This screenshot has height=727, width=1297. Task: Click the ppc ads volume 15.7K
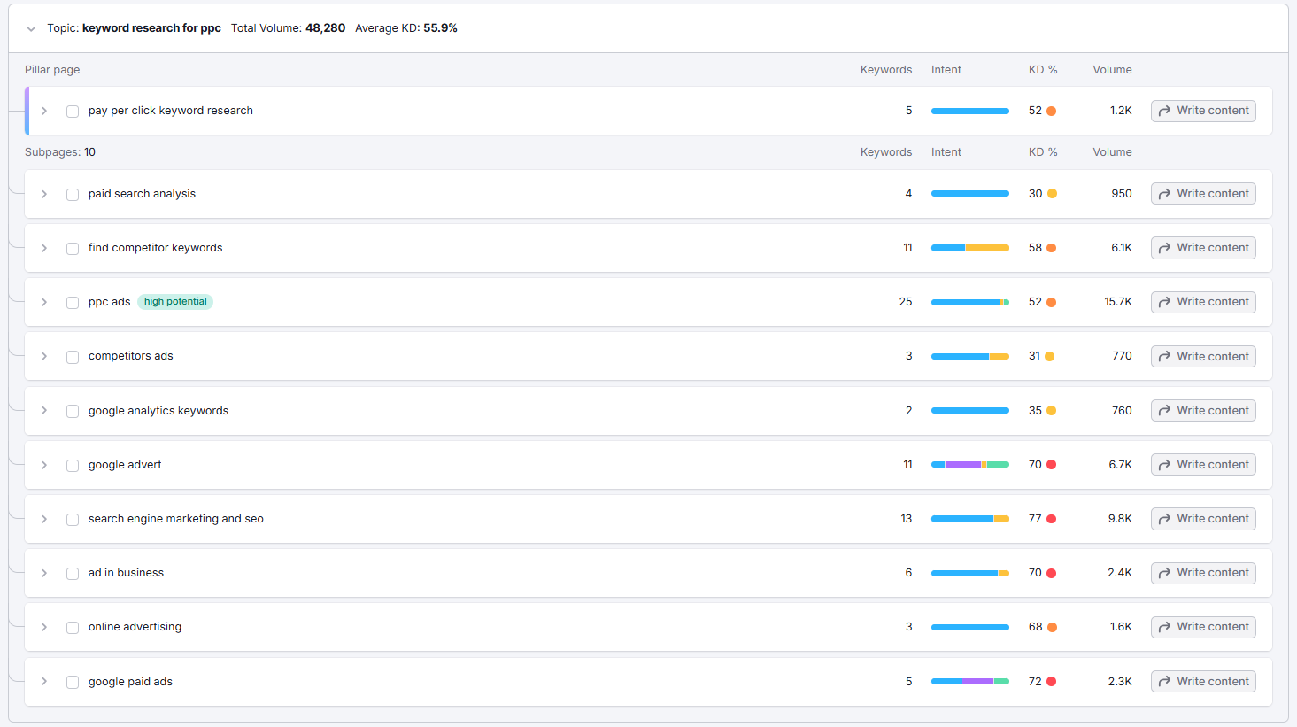coord(1118,302)
